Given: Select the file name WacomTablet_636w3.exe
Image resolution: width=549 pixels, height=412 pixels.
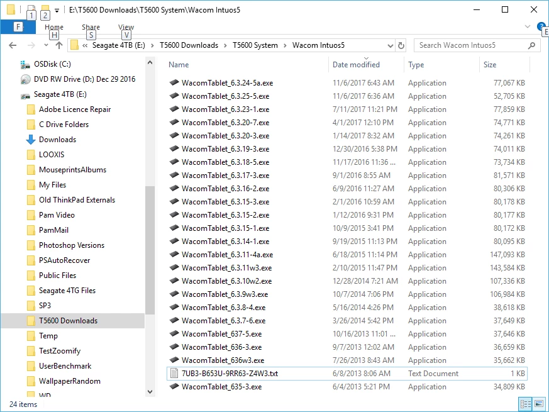Looking at the screenshot, I should (x=223, y=360).
